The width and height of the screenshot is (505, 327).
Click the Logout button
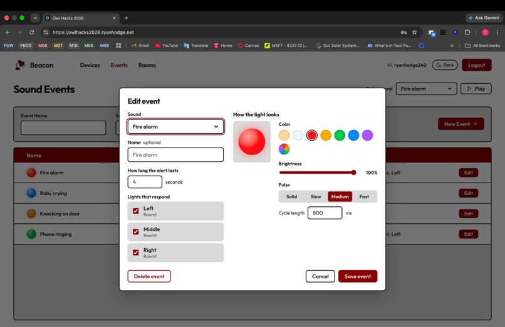(x=477, y=65)
